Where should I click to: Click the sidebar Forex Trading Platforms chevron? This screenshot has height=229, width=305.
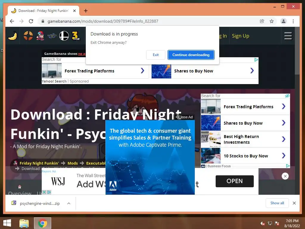point(284,106)
